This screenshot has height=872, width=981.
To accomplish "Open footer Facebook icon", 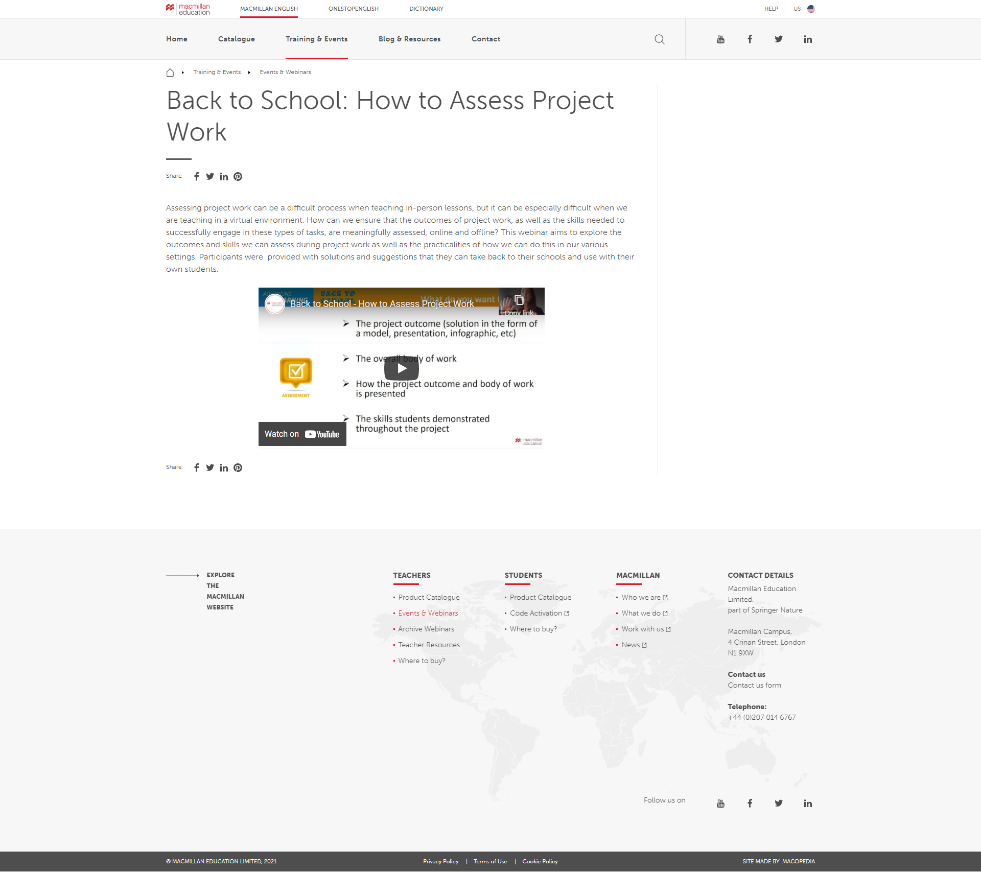I will (750, 804).
